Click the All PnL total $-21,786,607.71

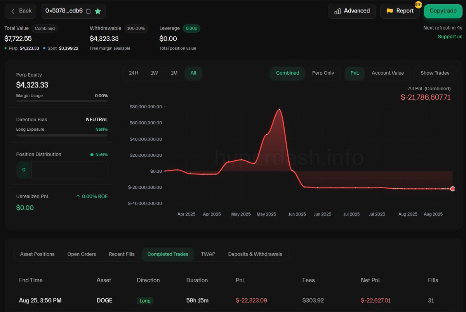pyautogui.click(x=426, y=97)
